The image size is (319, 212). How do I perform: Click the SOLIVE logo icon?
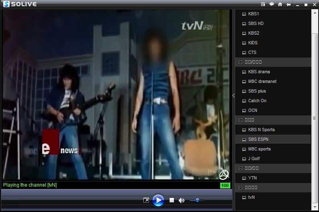(6, 4)
